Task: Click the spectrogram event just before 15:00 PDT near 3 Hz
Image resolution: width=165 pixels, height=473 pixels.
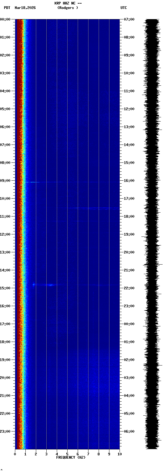Action: (50, 285)
